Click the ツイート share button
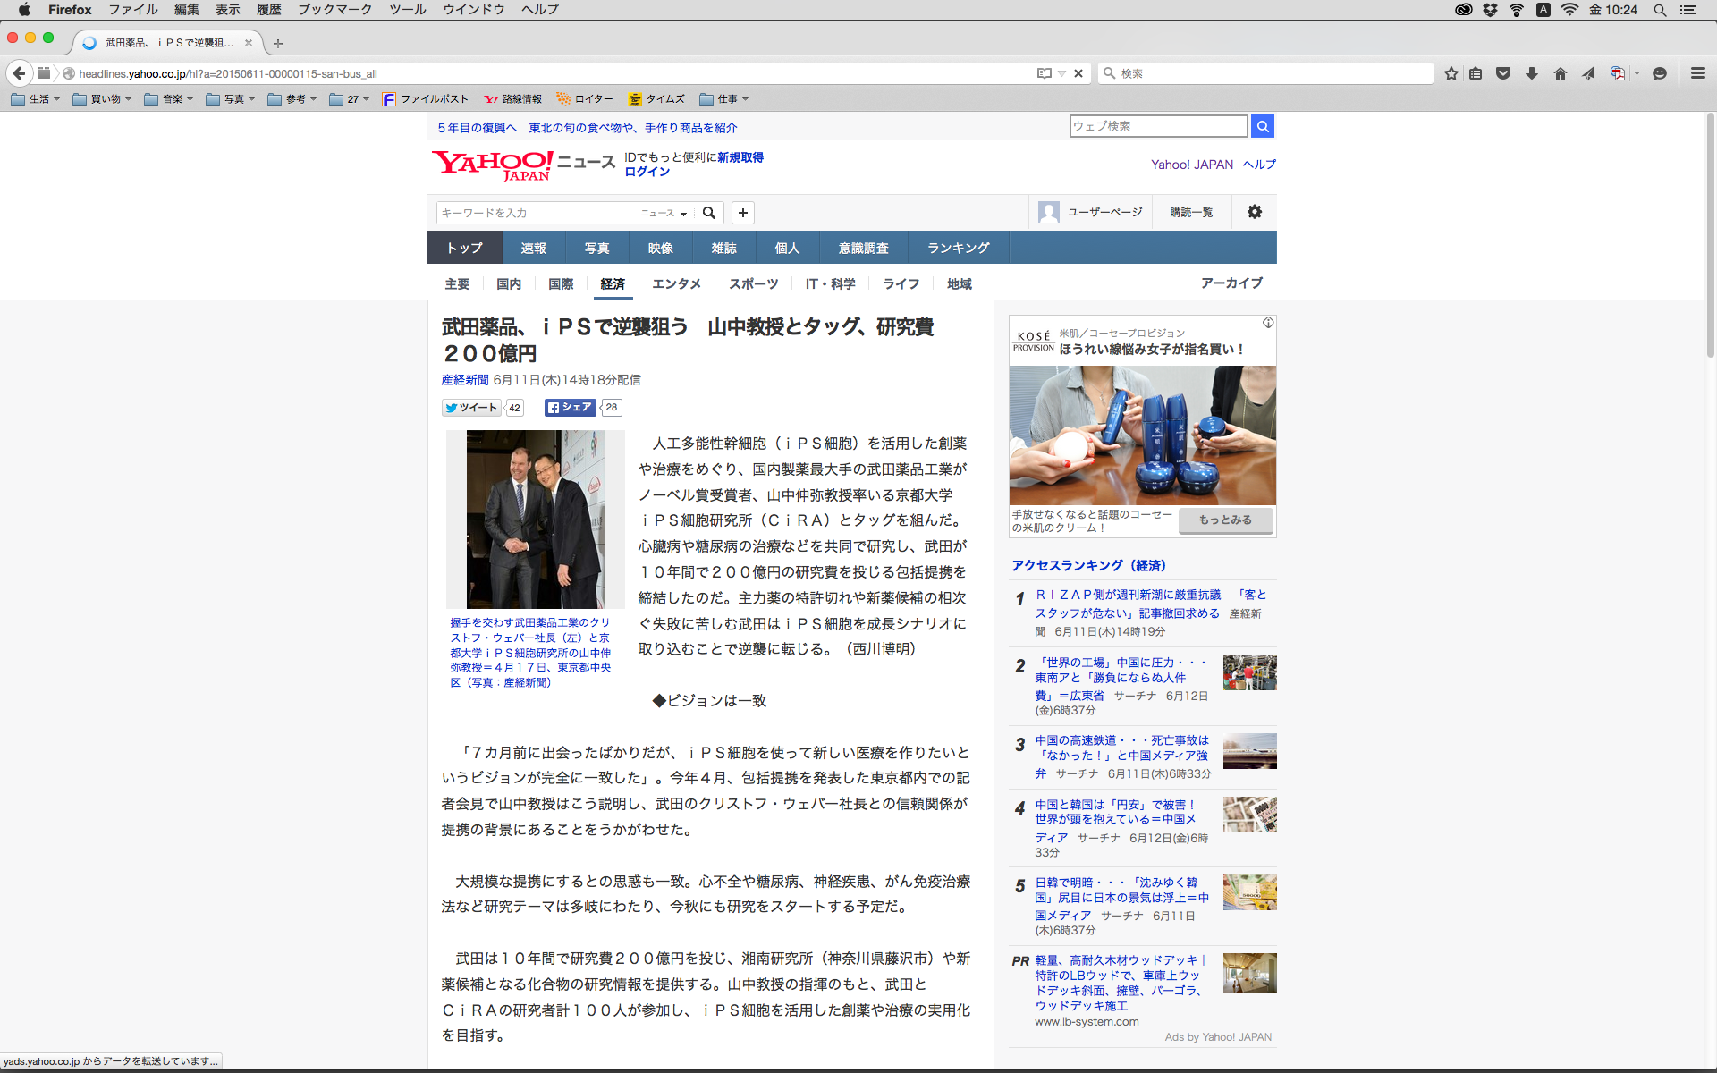This screenshot has height=1073, width=1717. click(471, 408)
